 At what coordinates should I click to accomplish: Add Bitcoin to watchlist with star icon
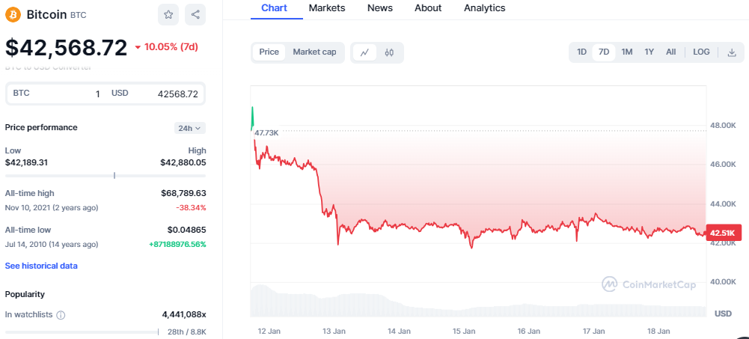pos(168,14)
